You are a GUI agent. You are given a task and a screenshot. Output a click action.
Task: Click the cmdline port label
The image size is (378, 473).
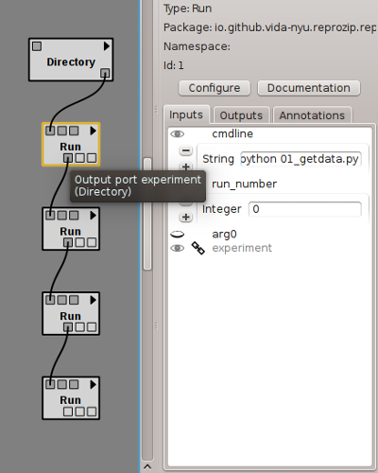click(232, 133)
